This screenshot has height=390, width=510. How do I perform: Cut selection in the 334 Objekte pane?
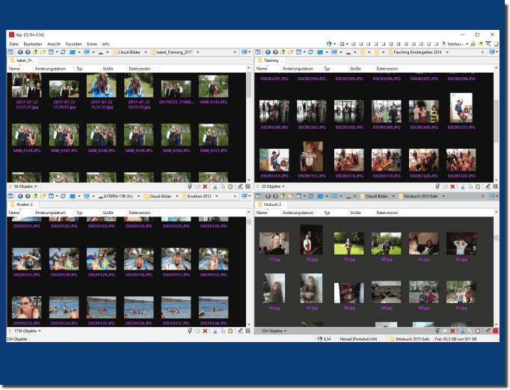click(x=462, y=331)
